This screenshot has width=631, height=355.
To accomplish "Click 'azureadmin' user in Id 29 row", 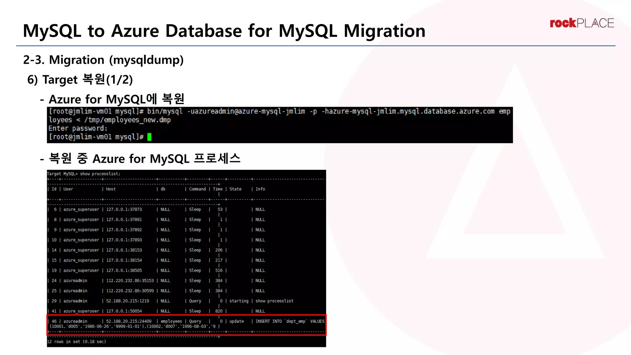I will (75, 301).
